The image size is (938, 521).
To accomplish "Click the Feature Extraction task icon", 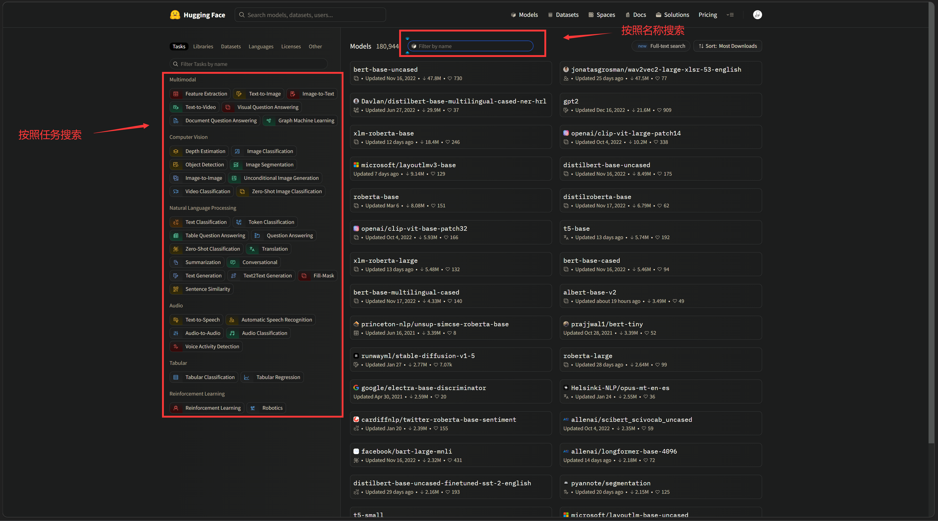I will pyautogui.click(x=176, y=94).
